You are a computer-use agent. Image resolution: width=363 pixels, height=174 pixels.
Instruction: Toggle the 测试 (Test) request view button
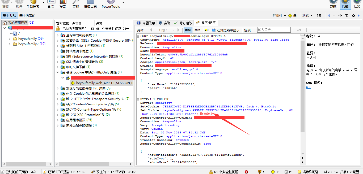(x=188, y=30)
